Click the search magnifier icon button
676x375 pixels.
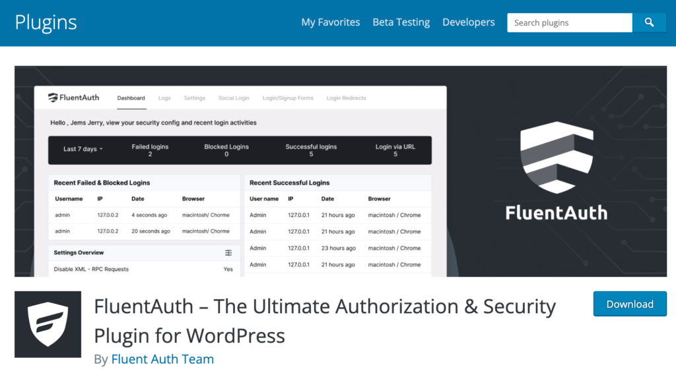point(649,22)
